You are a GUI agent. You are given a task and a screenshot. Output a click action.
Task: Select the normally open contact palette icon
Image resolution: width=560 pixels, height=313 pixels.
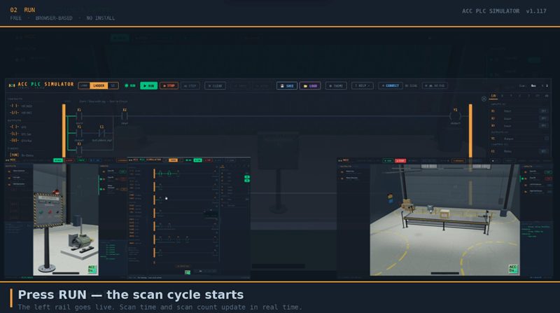pos(14,106)
